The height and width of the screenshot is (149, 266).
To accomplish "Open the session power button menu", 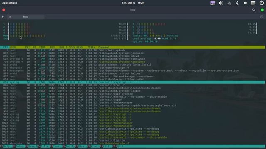I will (x=261, y=3).
